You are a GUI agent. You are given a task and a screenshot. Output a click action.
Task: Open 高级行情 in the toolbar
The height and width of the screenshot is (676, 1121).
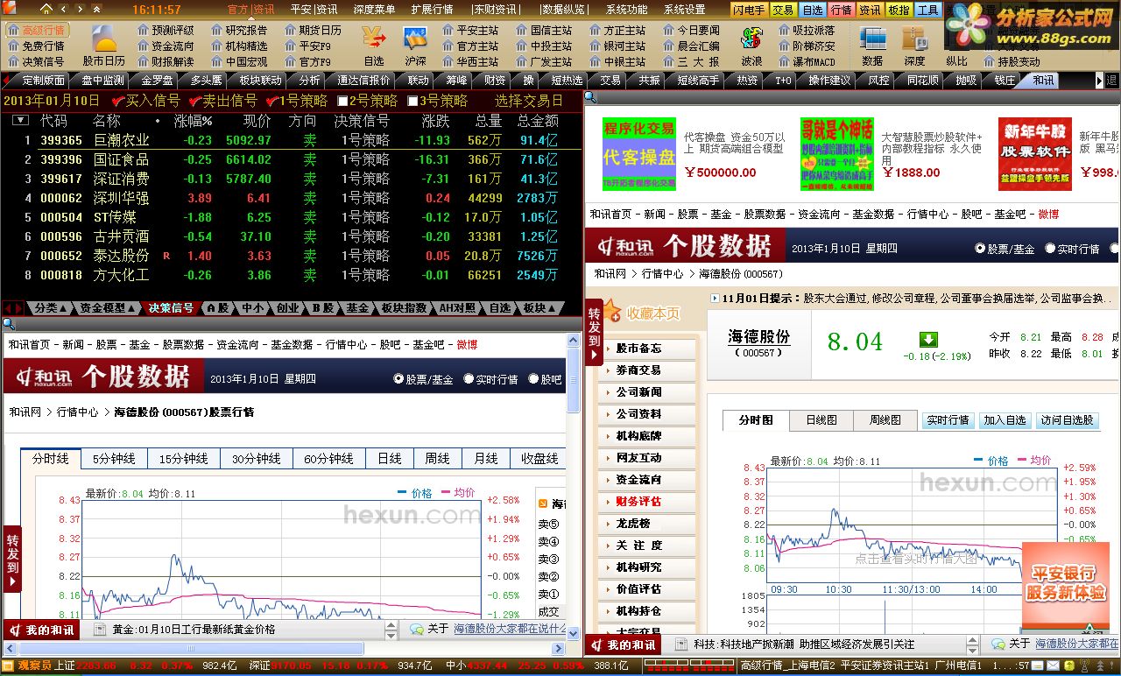tap(37, 30)
